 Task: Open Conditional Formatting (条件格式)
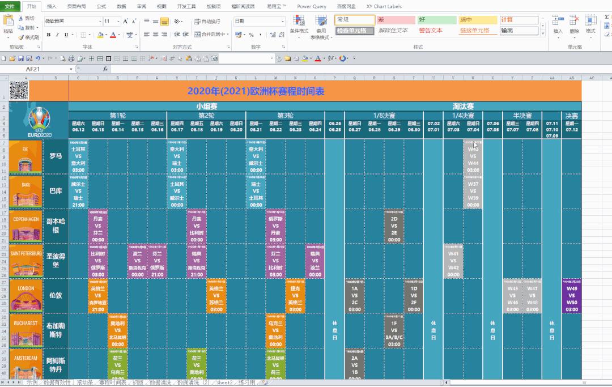(x=299, y=26)
